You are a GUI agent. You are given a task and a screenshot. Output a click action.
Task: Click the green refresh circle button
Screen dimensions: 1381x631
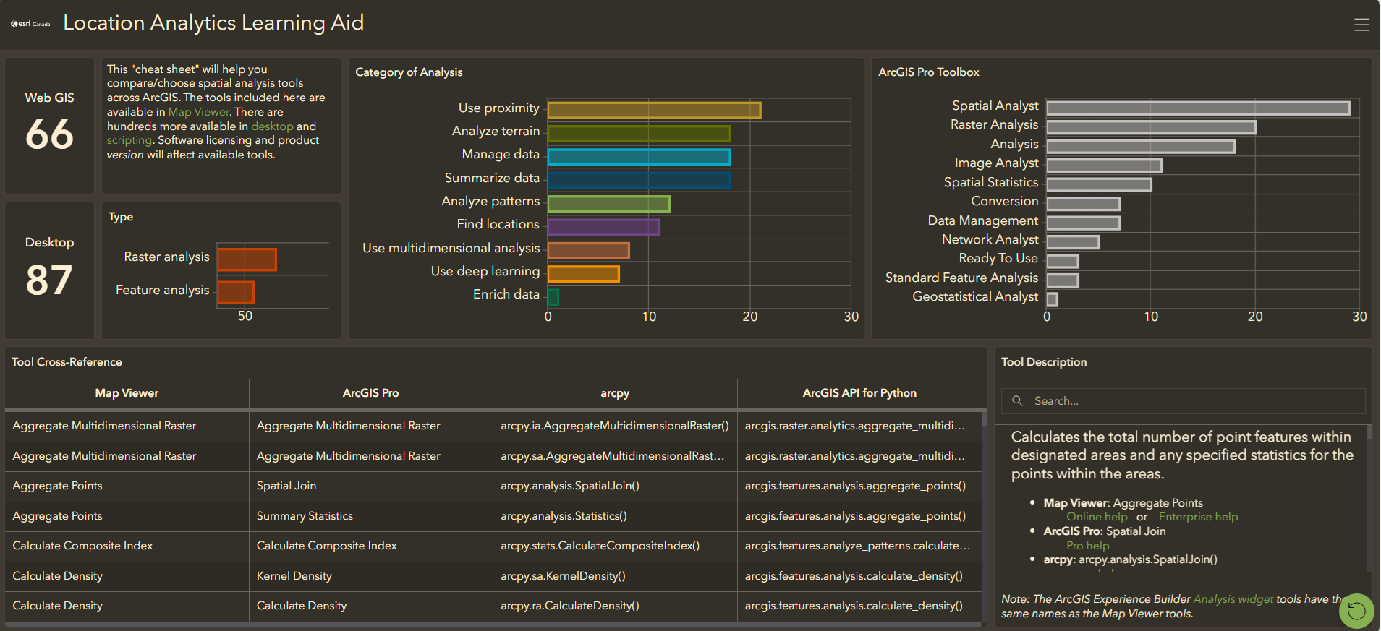click(1356, 611)
